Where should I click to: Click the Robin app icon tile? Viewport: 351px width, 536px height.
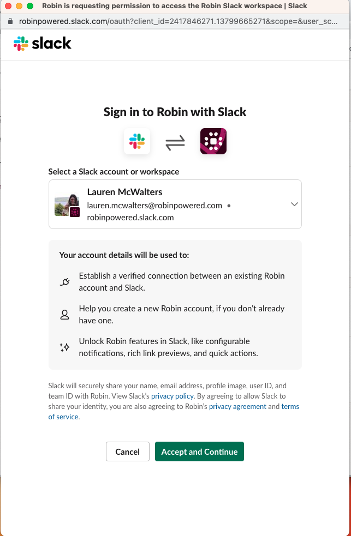pyautogui.click(x=213, y=141)
